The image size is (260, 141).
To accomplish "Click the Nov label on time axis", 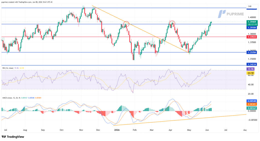I will 81,130.
